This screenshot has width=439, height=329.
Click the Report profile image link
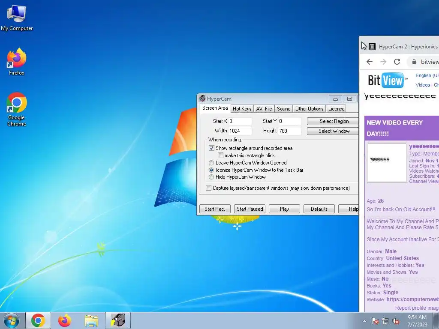click(417, 308)
